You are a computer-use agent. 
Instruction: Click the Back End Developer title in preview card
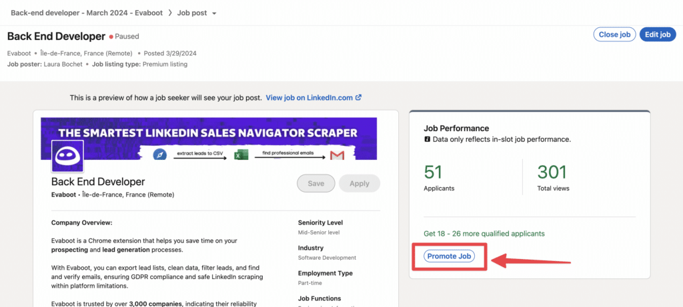98,182
